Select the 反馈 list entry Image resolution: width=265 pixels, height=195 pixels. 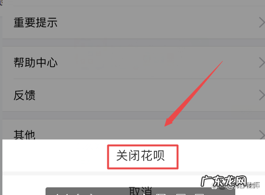coord(134,95)
